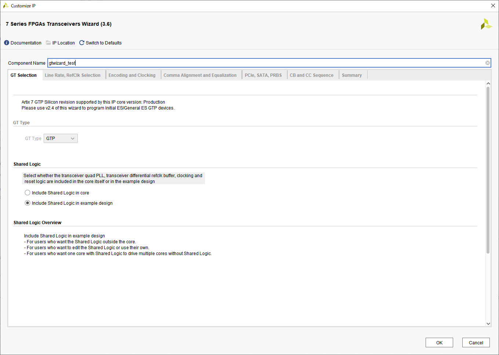Viewport: 499px width, 355px height.
Task: Click the vertical scrollbar thumb
Action: pos(488,170)
